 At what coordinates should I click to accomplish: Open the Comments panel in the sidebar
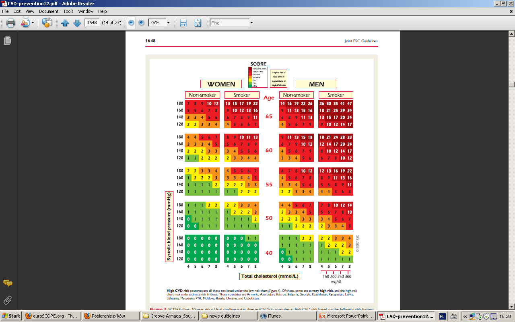7,283
